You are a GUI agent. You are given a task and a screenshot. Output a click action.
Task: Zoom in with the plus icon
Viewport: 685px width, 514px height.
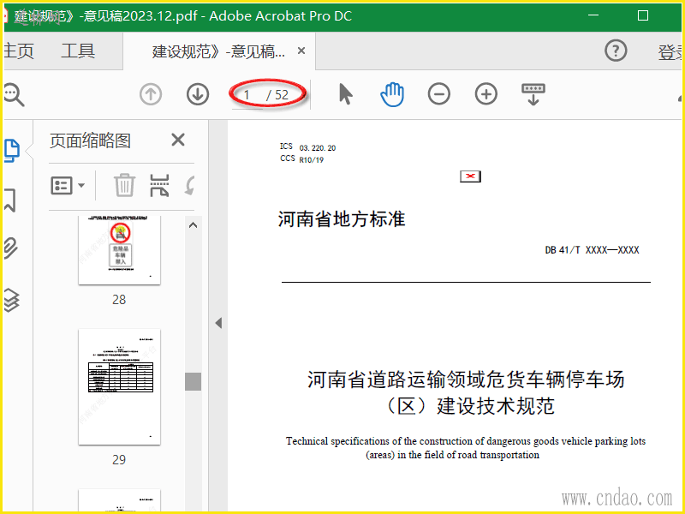[485, 94]
